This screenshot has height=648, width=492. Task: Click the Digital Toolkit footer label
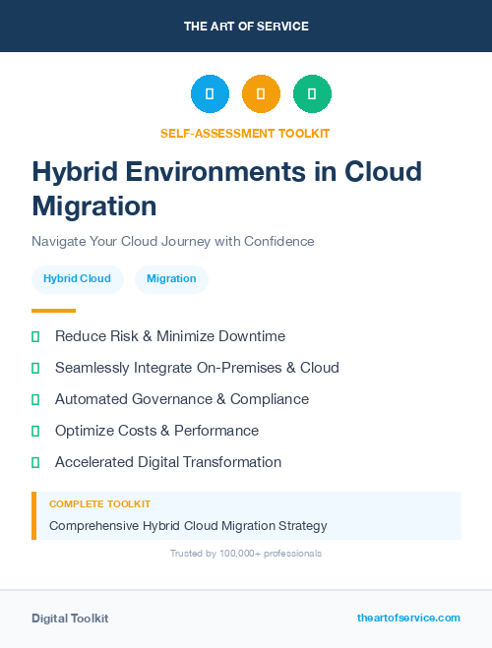[70, 619]
